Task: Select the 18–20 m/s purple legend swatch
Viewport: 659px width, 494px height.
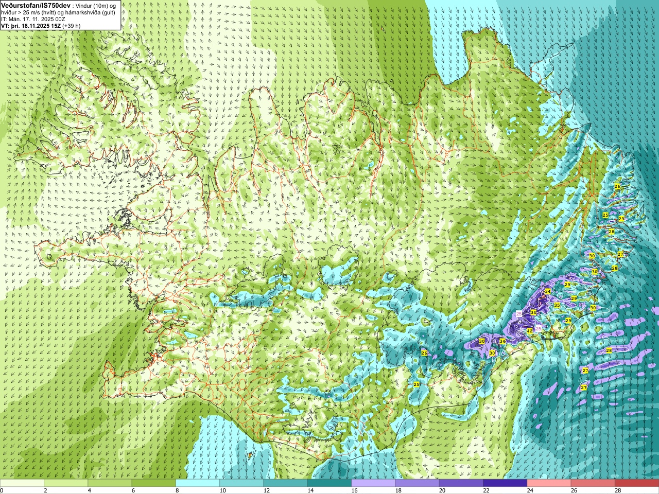Action: point(418,483)
